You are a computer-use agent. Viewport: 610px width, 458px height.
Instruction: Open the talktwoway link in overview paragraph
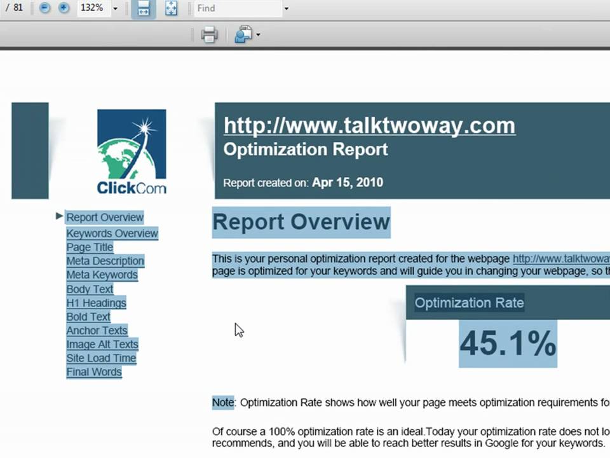point(561,259)
